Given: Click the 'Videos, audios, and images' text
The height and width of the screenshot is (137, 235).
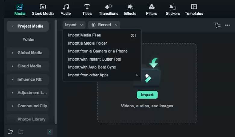Looking at the screenshot, I should click(147, 106).
